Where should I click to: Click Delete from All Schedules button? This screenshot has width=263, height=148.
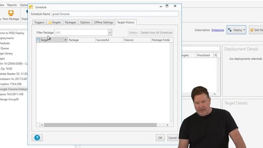click(157, 32)
